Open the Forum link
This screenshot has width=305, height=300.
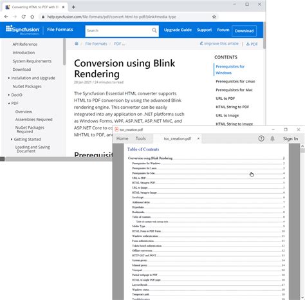223,30
